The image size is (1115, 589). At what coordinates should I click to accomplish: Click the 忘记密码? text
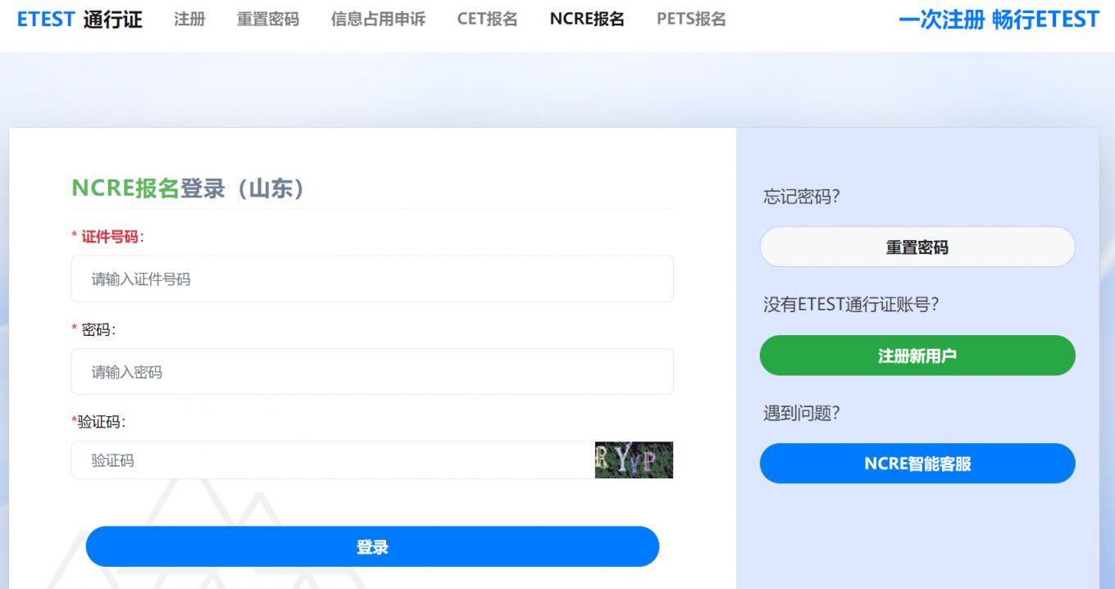pyautogui.click(x=801, y=197)
